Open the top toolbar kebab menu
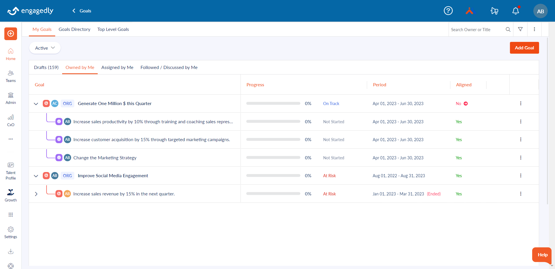 pyautogui.click(x=534, y=29)
